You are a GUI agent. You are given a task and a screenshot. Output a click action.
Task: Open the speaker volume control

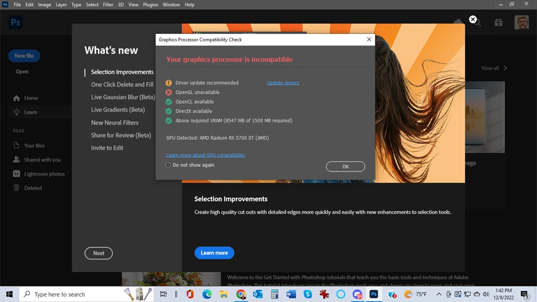486,294
